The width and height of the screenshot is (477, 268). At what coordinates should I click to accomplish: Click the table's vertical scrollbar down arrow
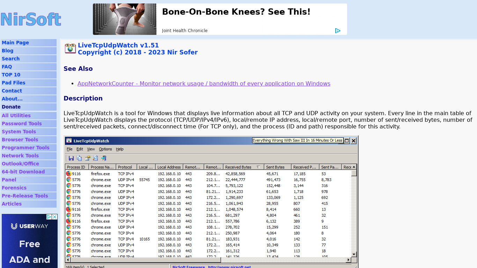click(354, 254)
